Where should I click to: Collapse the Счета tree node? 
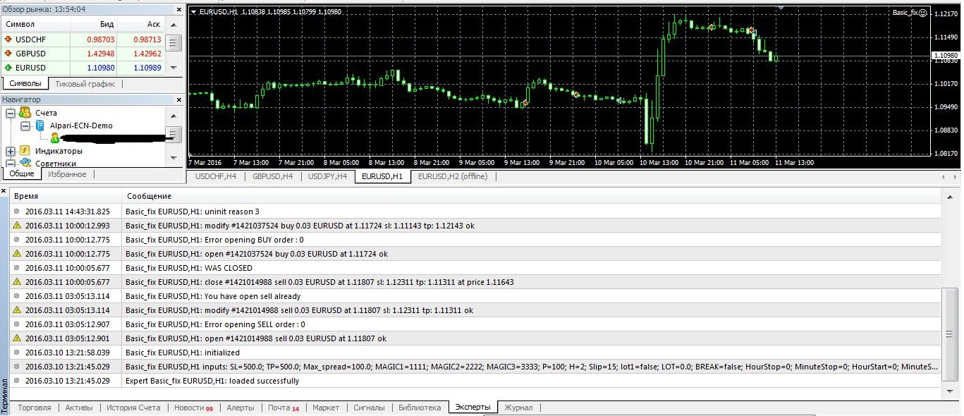pyautogui.click(x=11, y=113)
